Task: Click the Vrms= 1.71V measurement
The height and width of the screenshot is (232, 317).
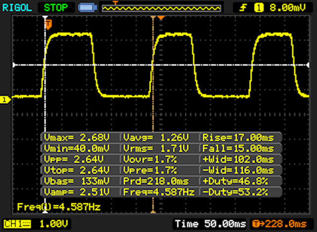Action: pyautogui.click(x=156, y=148)
